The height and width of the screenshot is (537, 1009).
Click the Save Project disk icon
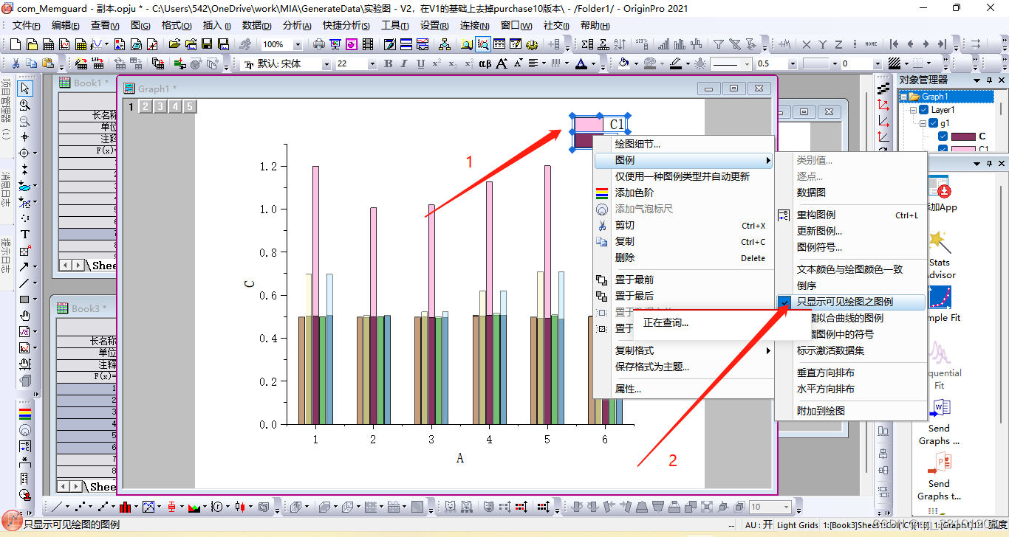(x=206, y=44)
